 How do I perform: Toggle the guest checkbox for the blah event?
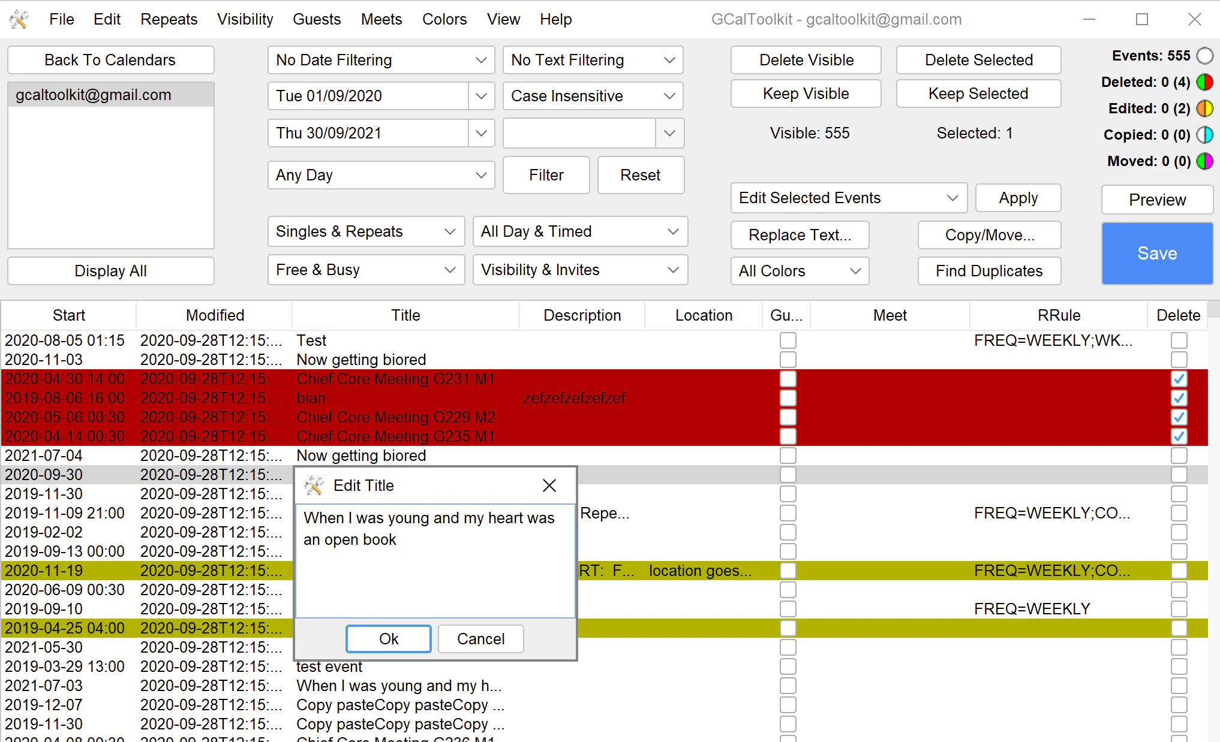tap(788, 397)
